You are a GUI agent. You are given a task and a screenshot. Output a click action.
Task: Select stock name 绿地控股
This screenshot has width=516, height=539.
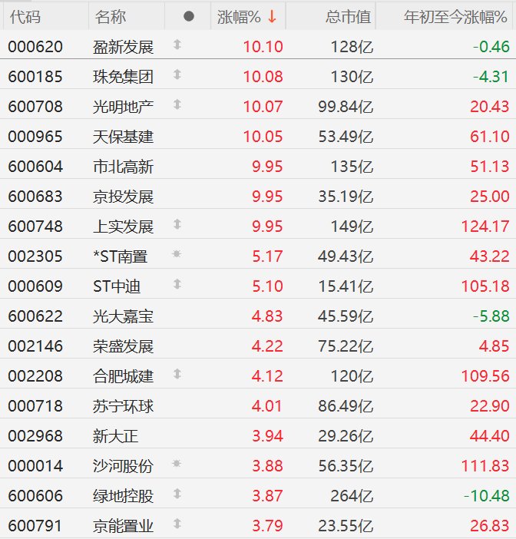tap(123, 496)
